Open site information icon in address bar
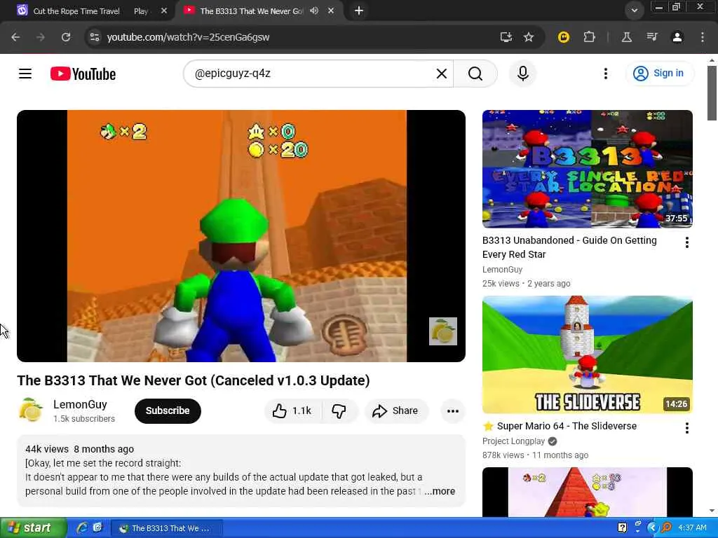Screen dimensions: 718x538 click(95, 37)
